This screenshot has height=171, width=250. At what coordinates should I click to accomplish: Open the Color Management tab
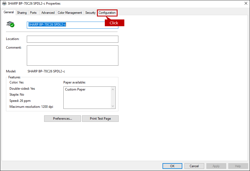pyautogui.click(x=70, y=13)
